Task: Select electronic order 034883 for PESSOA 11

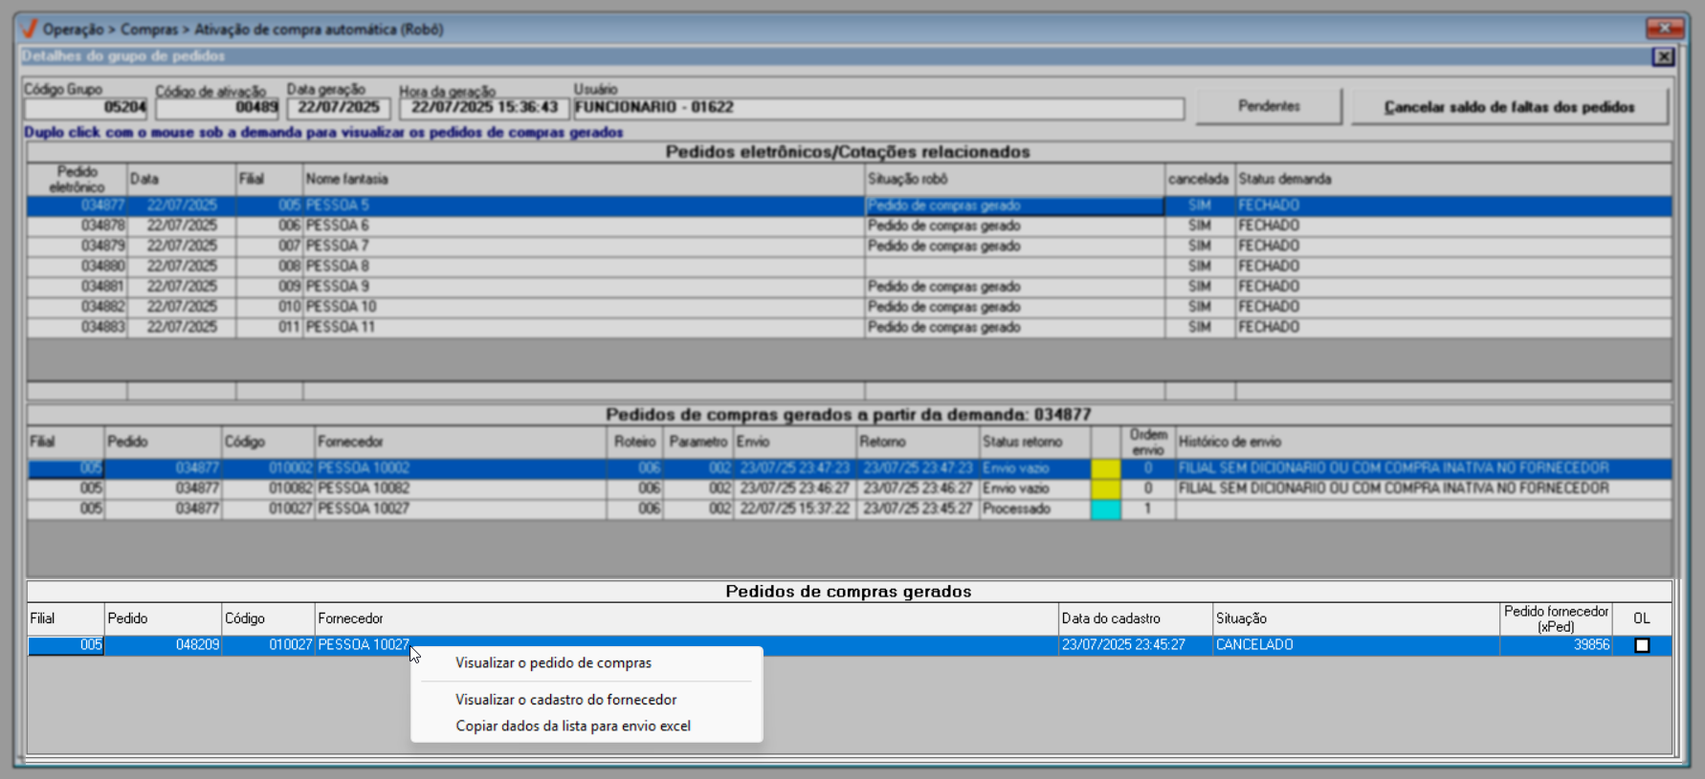Action: point(103,327)
